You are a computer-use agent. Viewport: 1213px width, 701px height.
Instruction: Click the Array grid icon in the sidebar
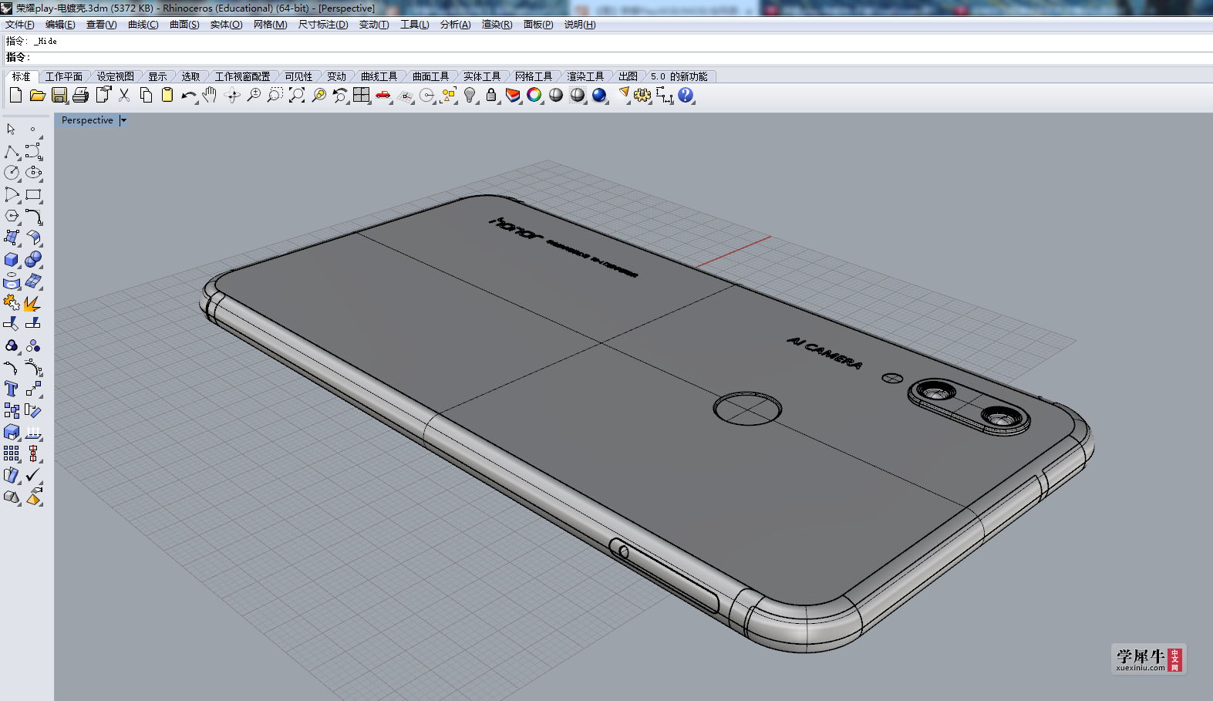pyautogui.click(x=12, y=453)
